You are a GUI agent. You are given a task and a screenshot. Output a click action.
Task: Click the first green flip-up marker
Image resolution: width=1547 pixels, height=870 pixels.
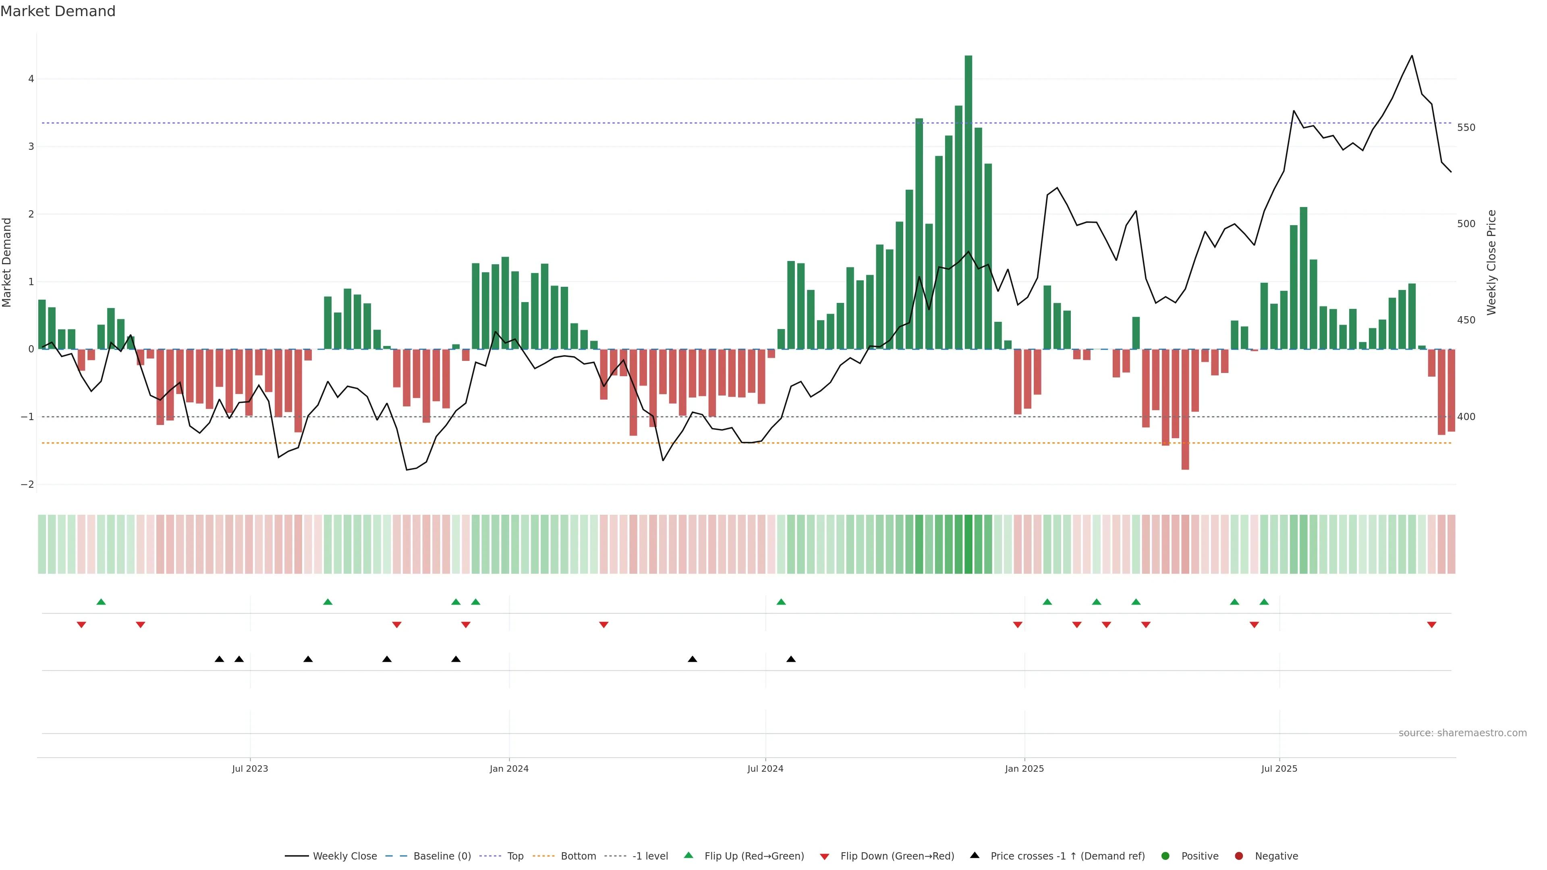(x=101, y=602)
